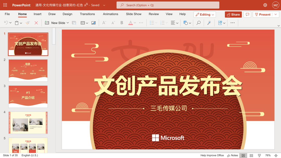Click the Picture insert icon
The image size is (281, 158).
(93, 23)
